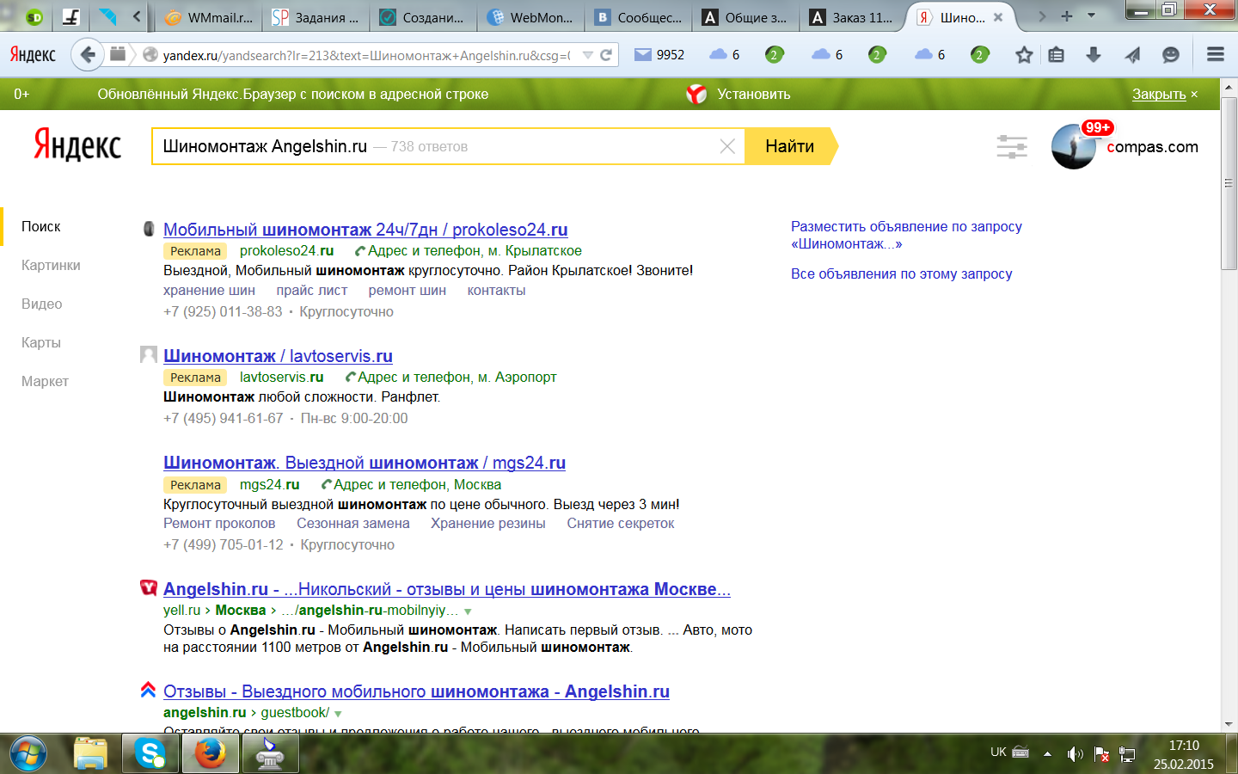This screenshot has width=1238, height=774.
Task: Open the Skype taskbar icon
Action: (x=150, y=754)
